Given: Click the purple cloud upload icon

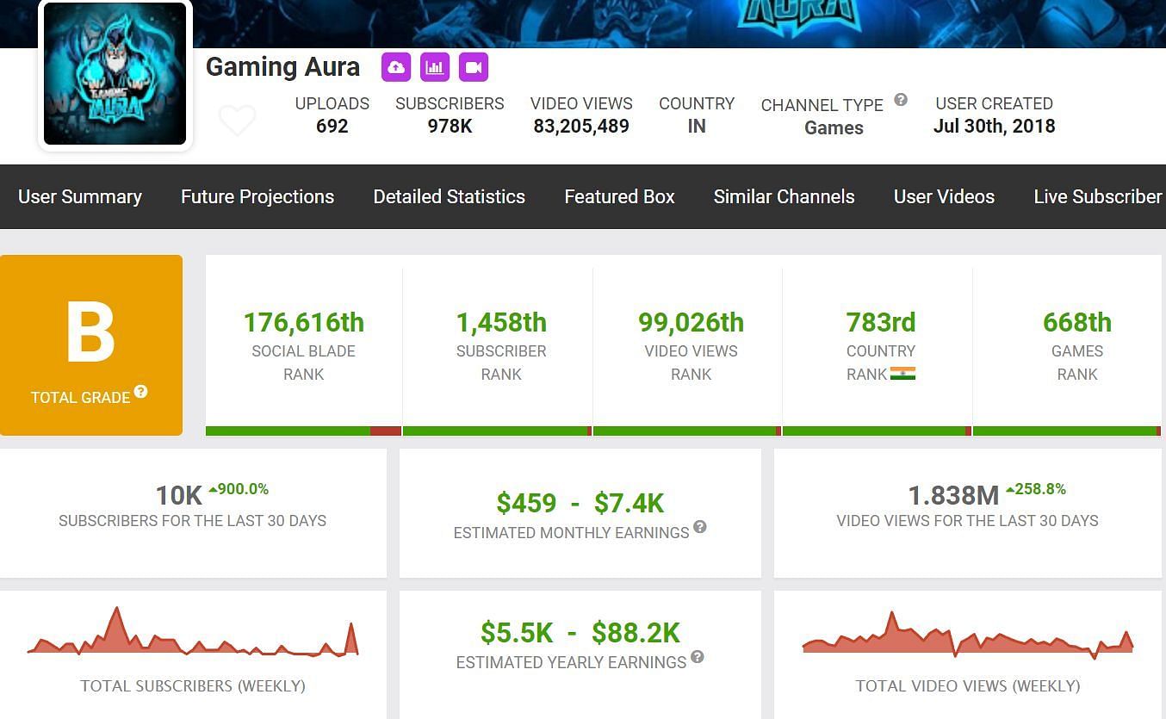Looking at the screenshot, I should [x=396, y=67].
